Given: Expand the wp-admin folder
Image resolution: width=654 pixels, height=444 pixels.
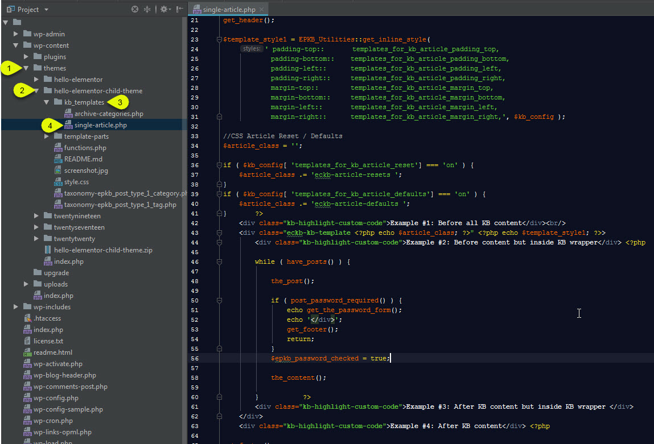Looking at the screenshot, I should 17,34.
